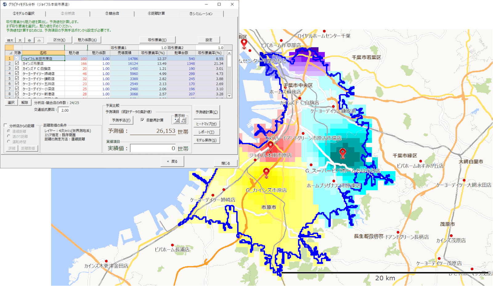Open the 予測手法(F) button
Image resolution: width=493 pixels, height=286 pixels.
click(x=121, y=120)
